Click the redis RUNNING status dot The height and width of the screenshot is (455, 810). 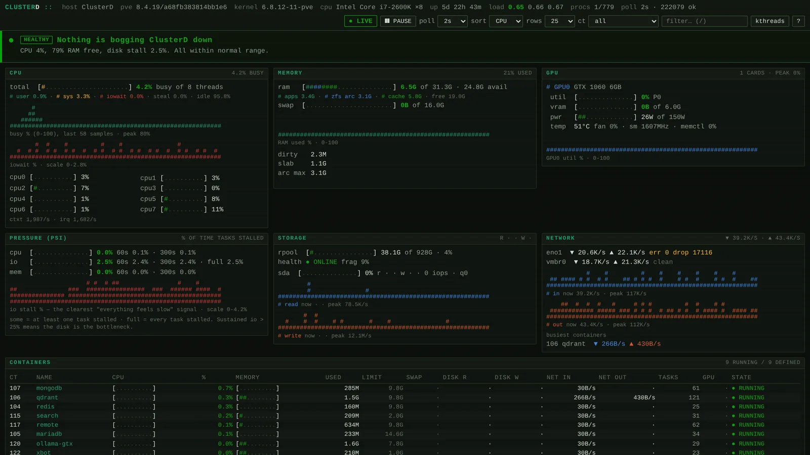(734, 406)
